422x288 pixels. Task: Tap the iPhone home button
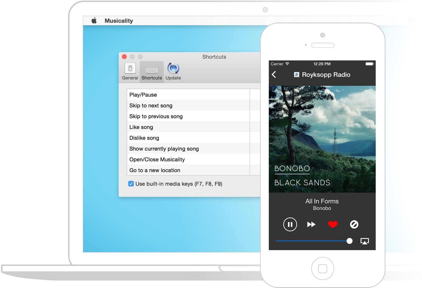323,269
